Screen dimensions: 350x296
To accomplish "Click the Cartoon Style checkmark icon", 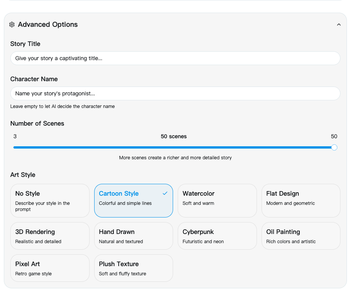I will (165, 193).
